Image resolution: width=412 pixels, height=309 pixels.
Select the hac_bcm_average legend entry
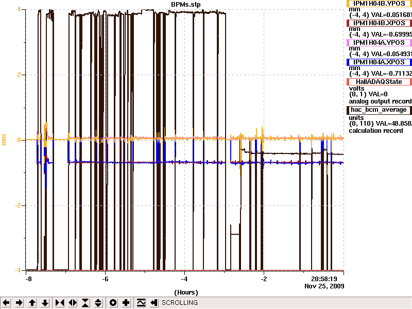379,110
